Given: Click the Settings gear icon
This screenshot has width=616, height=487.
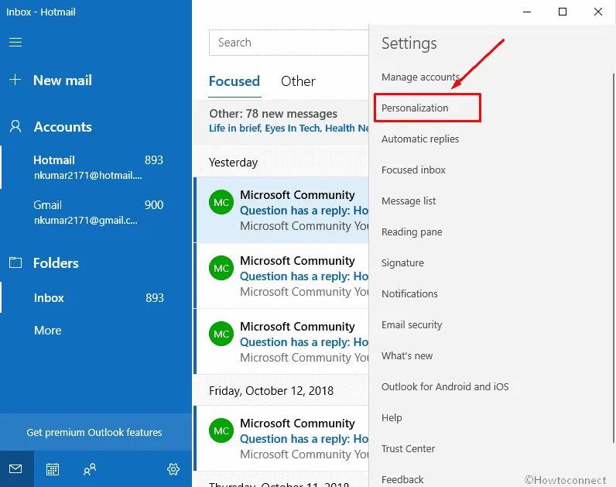Looking at the screenshot, I should tap(173, 468).
